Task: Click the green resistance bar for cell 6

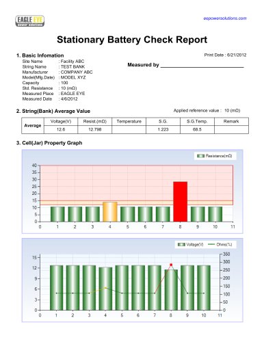Action: [145, 214]
